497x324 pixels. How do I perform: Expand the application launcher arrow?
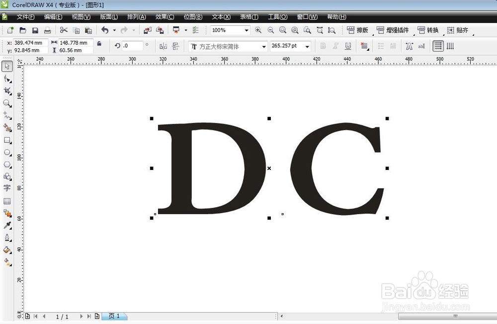[x=186, y=30]
